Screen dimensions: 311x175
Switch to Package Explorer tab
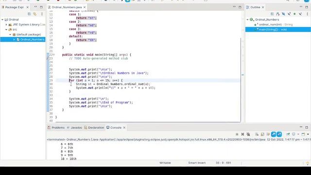pyautogui.click(x=14, y=7)
